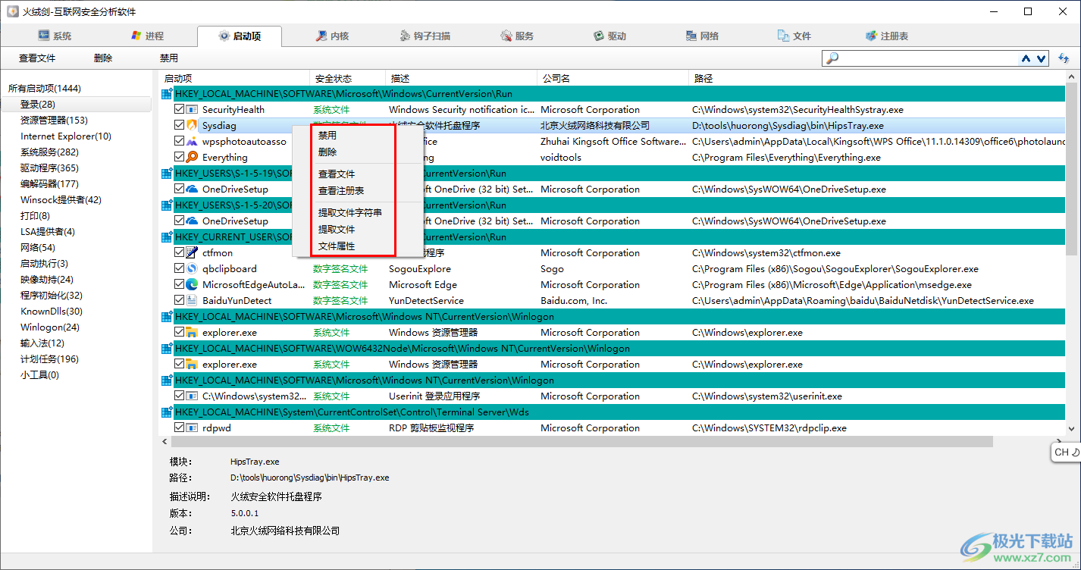
Task: Click the 删除 toolbar button
Action: pos(103,58)
